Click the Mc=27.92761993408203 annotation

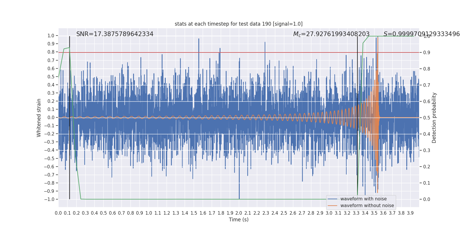tap(331, 34)
